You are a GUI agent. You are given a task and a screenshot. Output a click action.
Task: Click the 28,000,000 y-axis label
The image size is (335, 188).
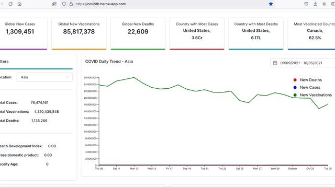coord(91,78)
